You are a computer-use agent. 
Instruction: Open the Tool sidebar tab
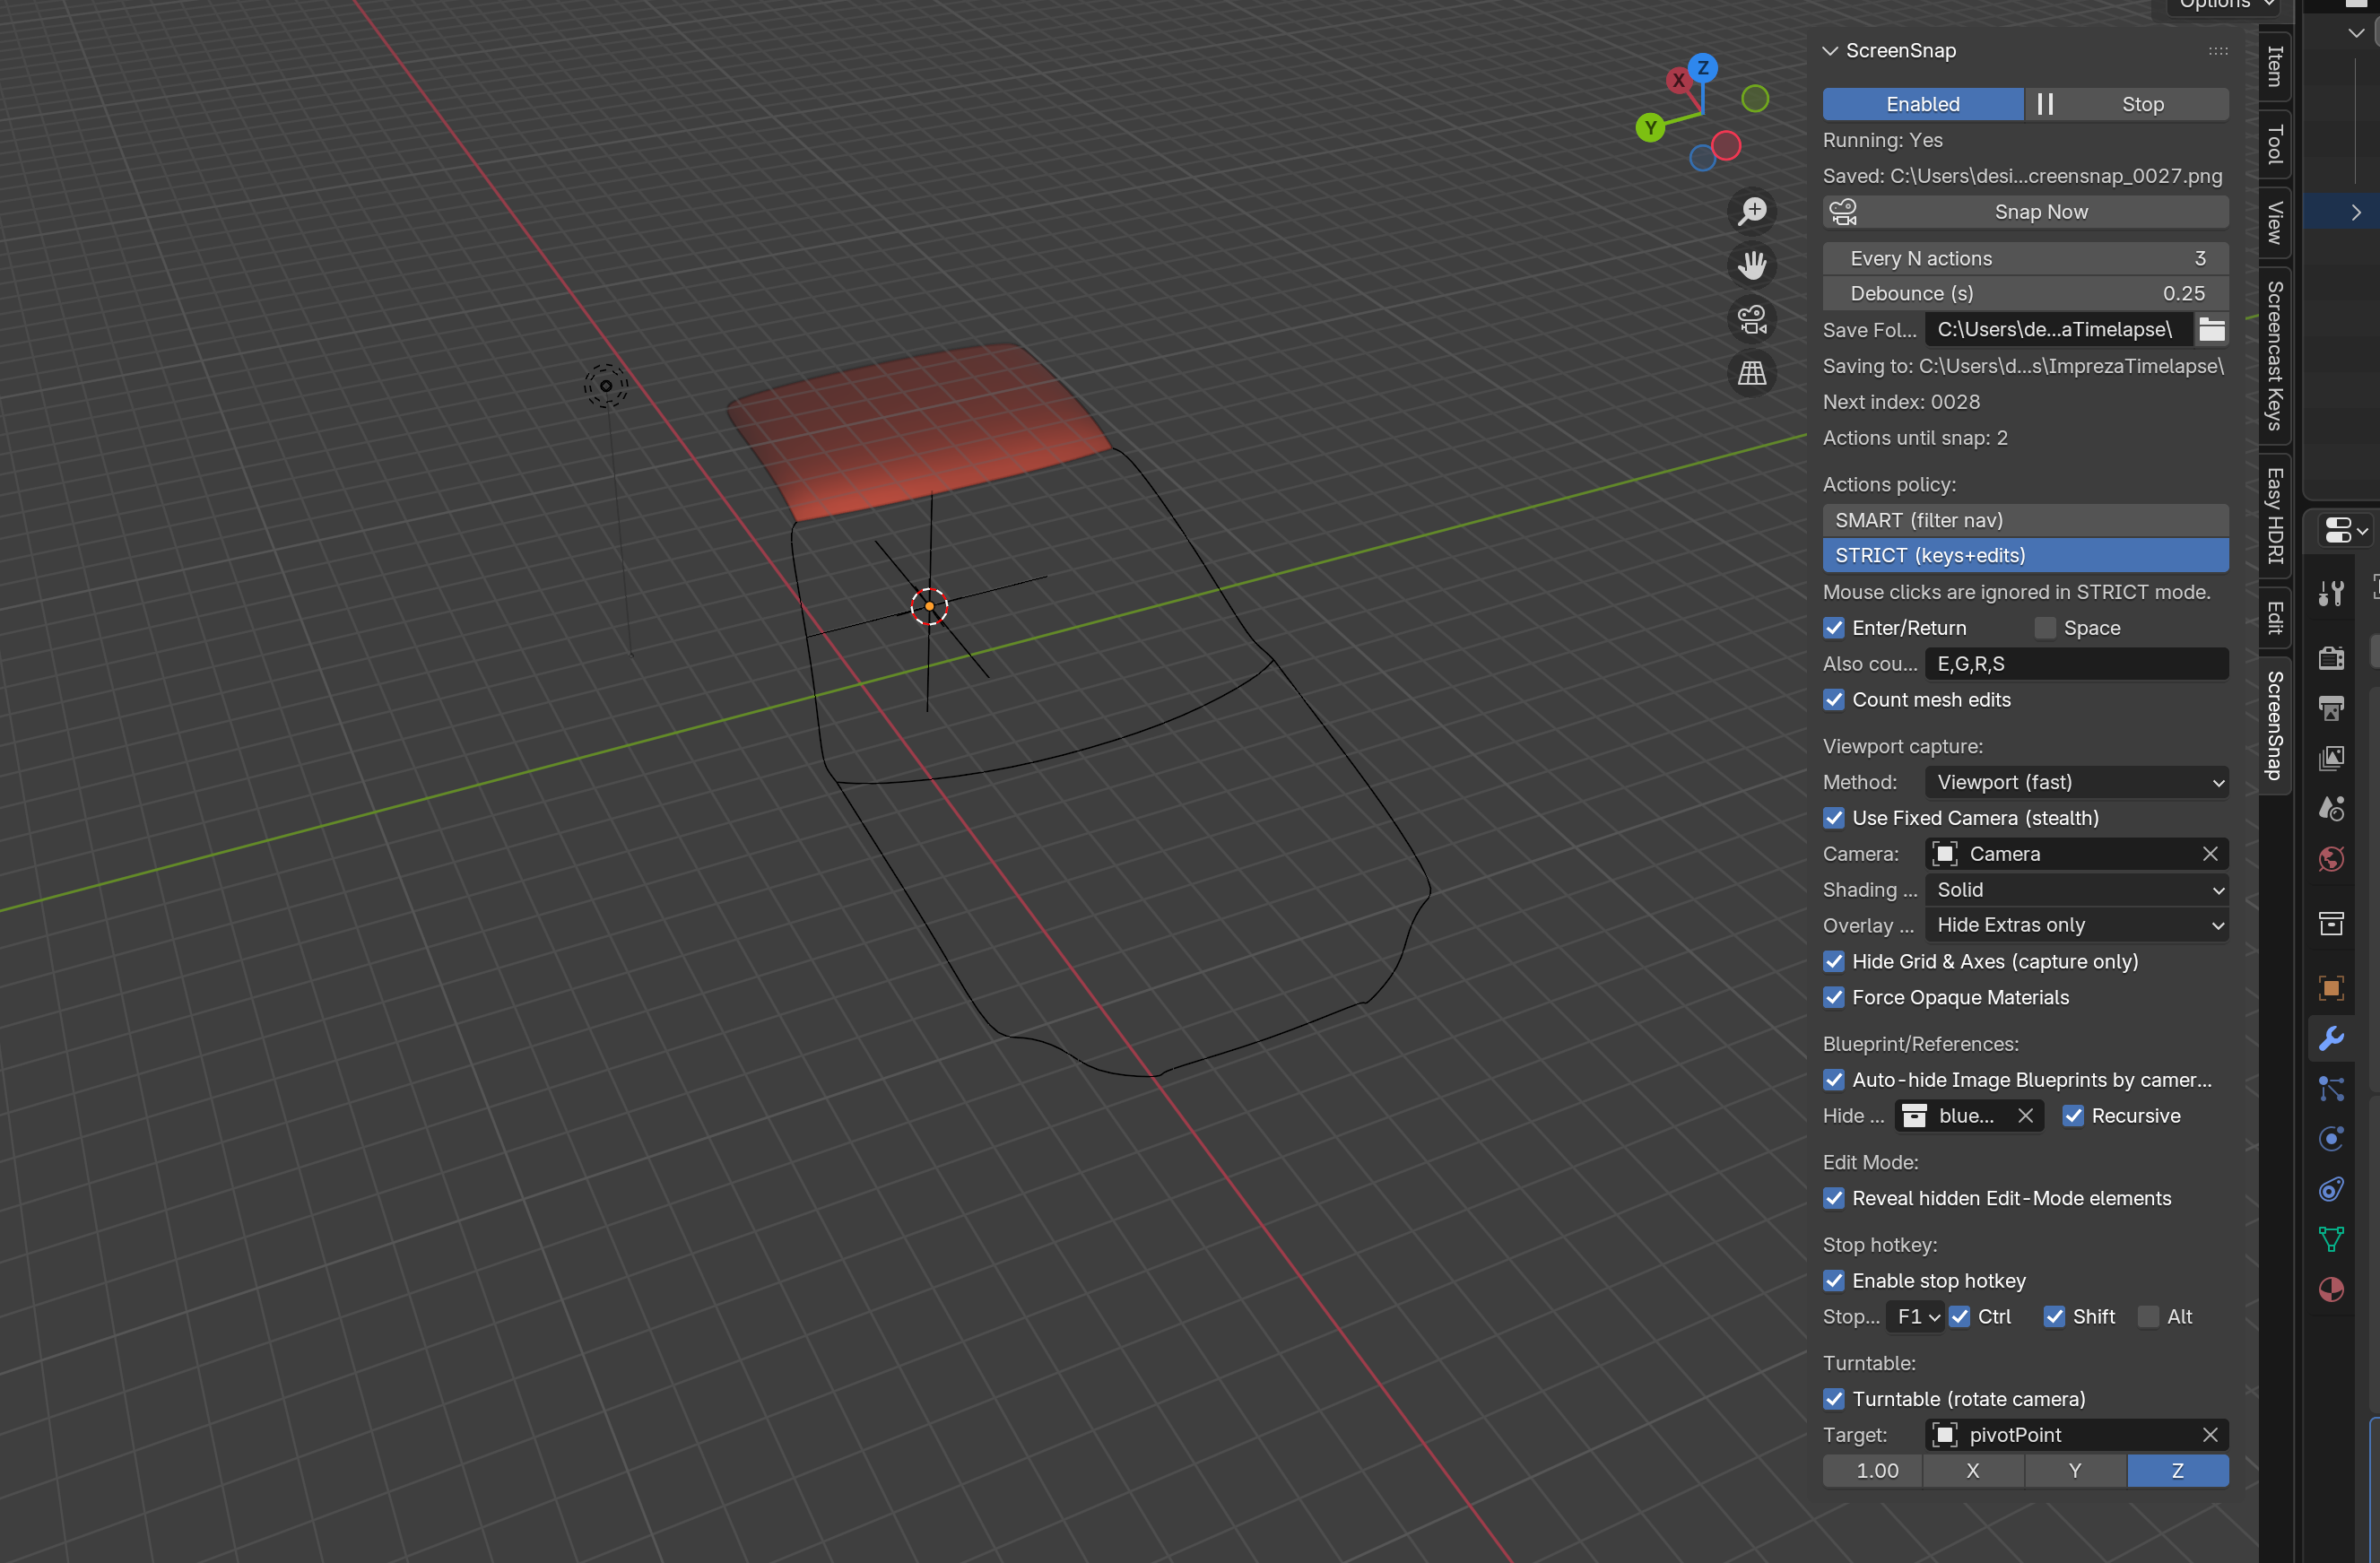(2274, 144)
